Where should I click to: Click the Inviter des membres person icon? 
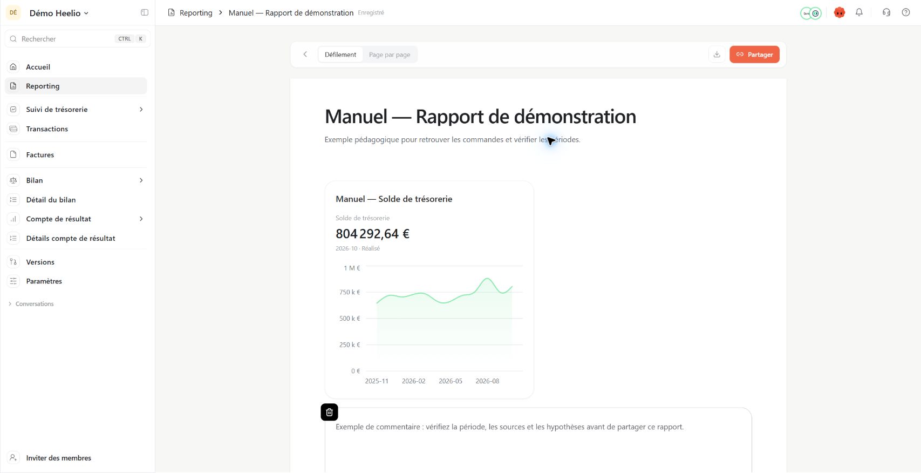[x=13, y=458]
